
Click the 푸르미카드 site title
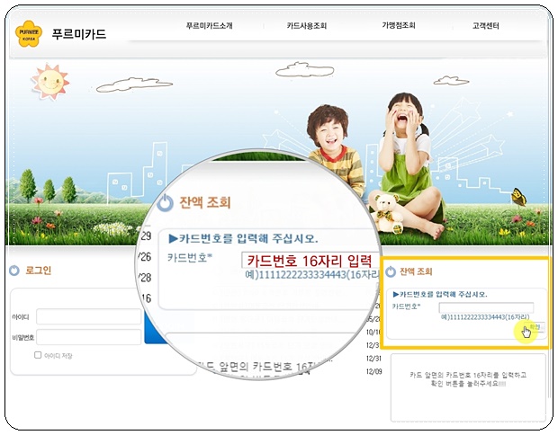pos(79,34)
